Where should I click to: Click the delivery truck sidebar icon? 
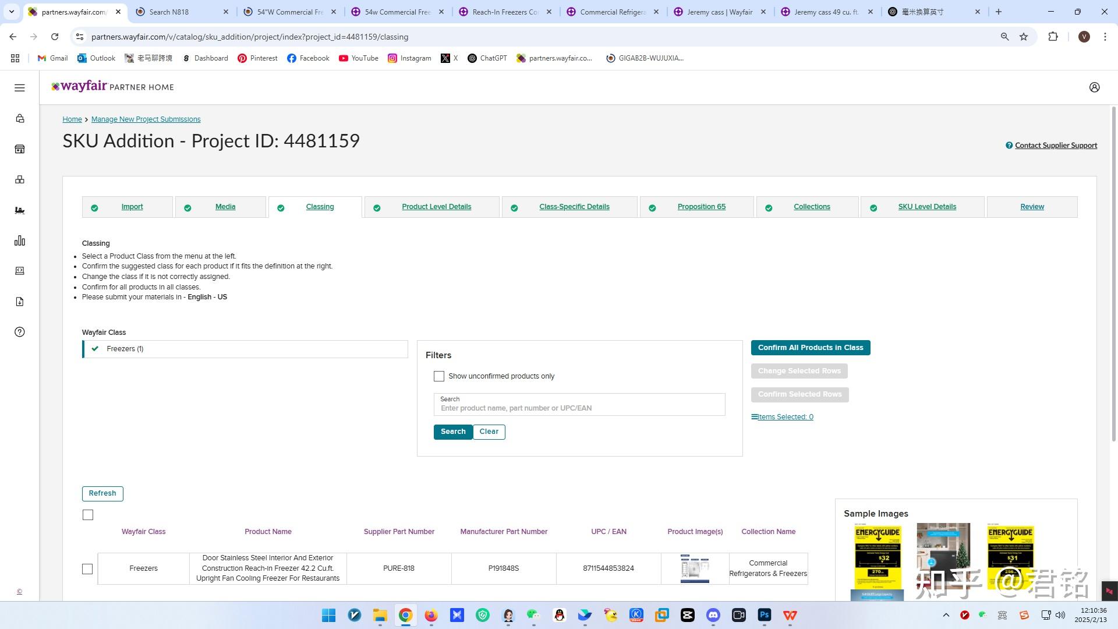(x=19, y=210)
